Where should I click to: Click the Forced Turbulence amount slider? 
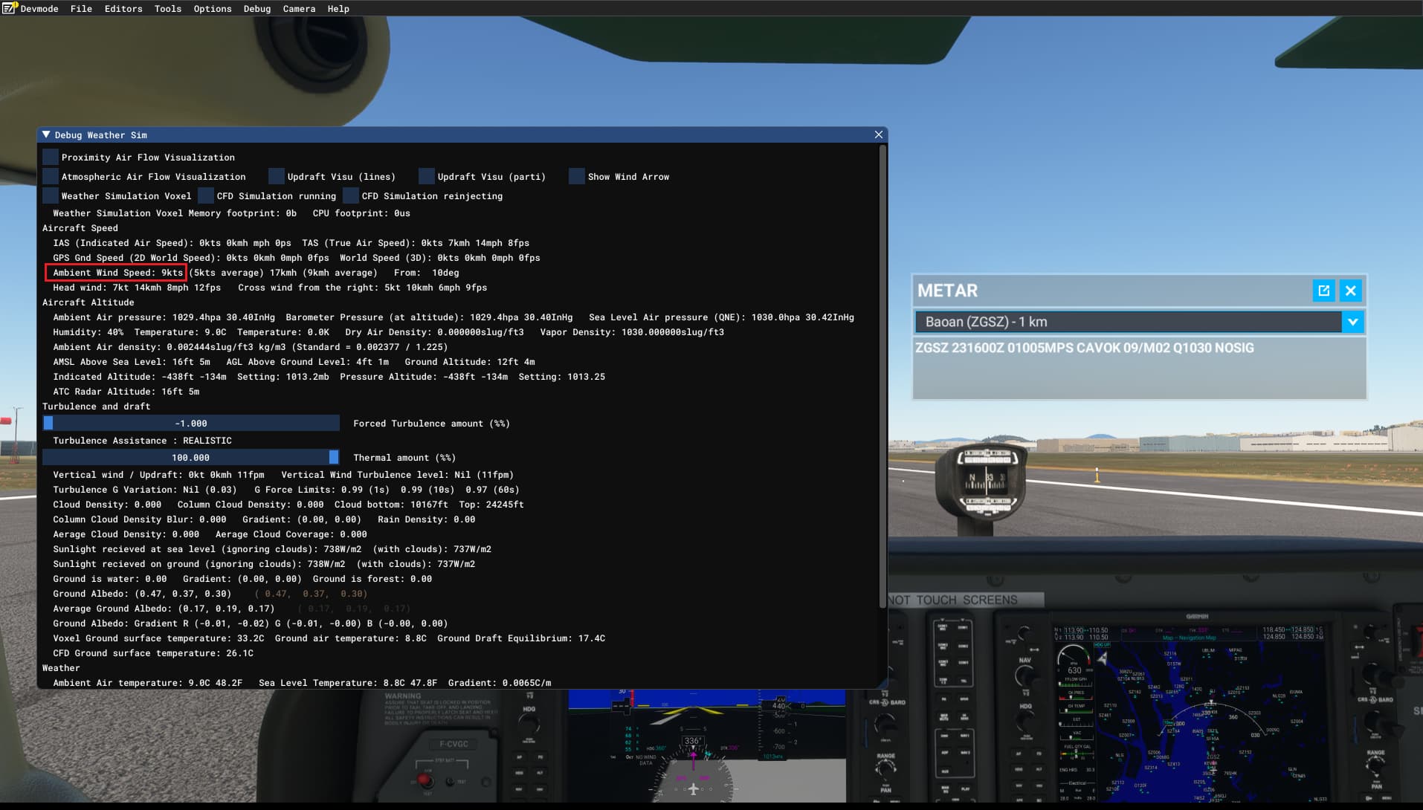coord(191,423)
